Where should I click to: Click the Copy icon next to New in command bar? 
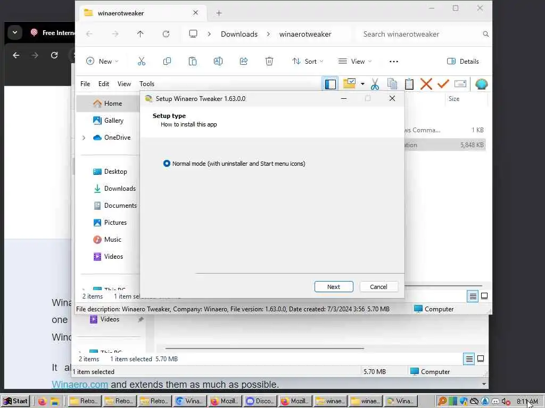167,62
